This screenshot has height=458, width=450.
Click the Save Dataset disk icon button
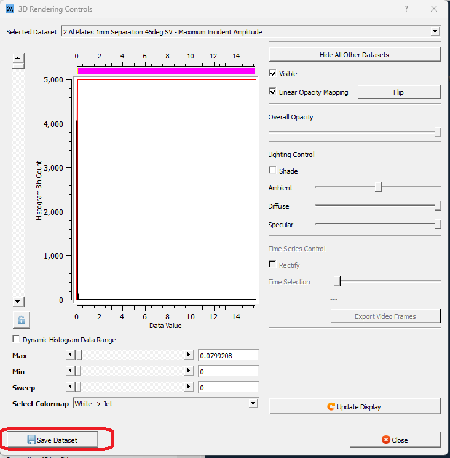(52, 440)
